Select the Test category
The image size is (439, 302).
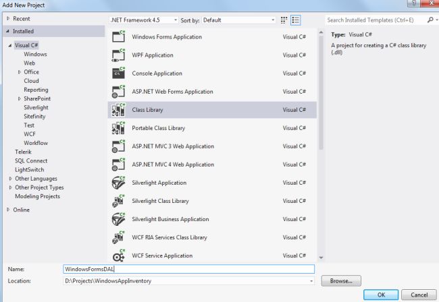click(29, 125)
